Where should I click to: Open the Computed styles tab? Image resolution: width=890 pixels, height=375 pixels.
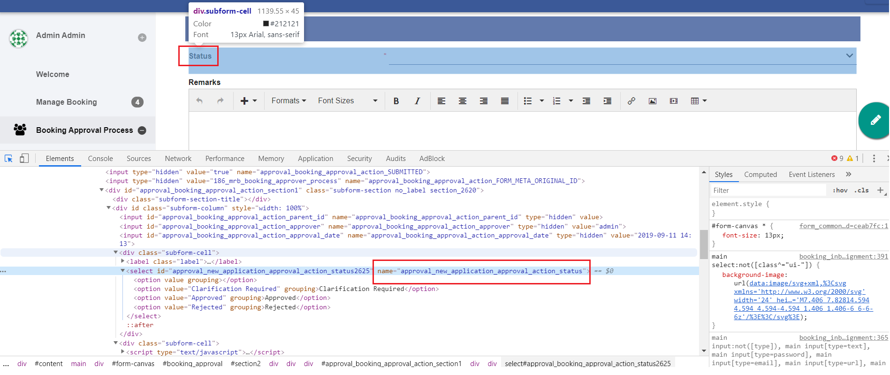click(760, 175)
